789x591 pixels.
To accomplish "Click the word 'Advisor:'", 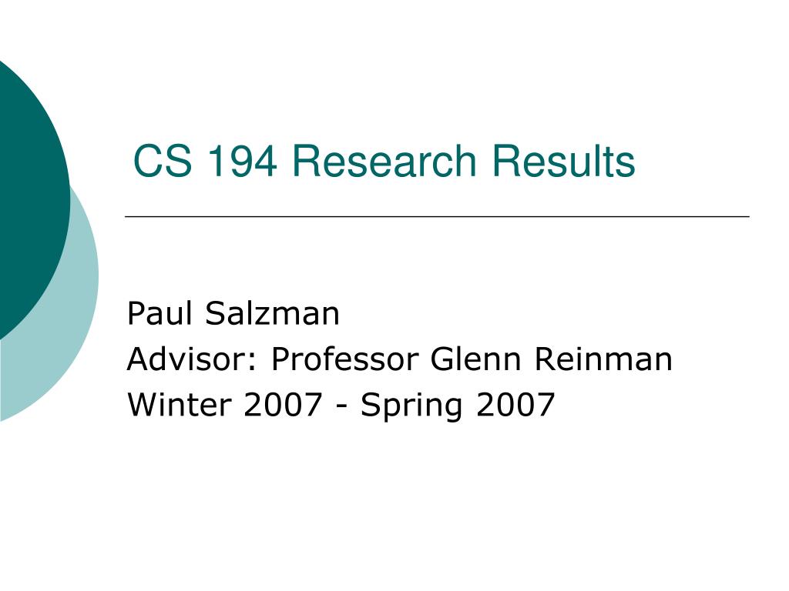I will [192, 359].
